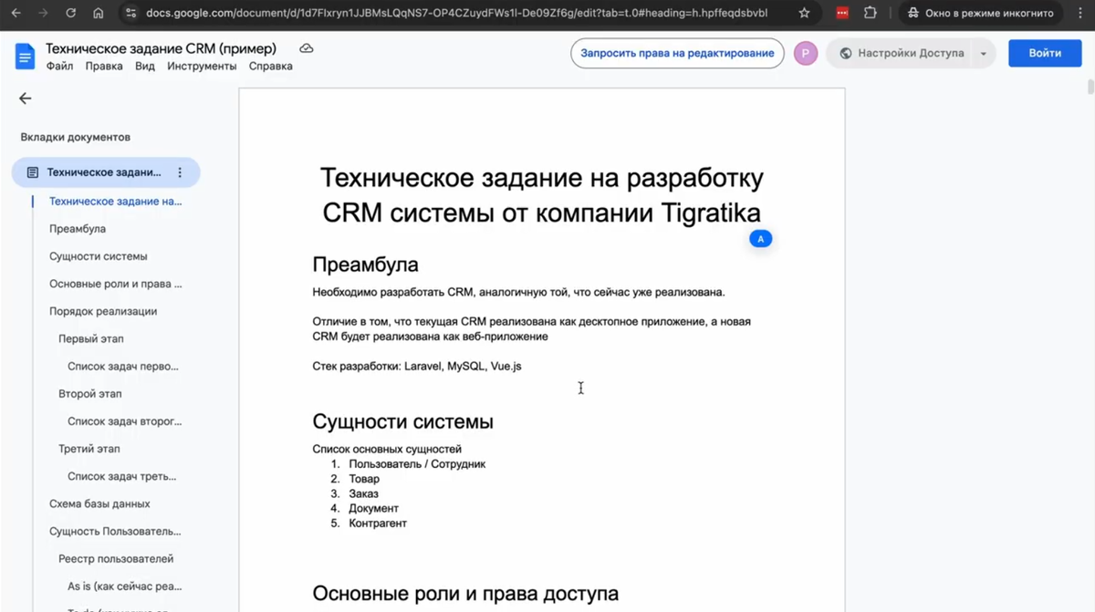1095x612 pixels.
Task: Jump to Первый этап in outline
Action: (x=91, y=338)
